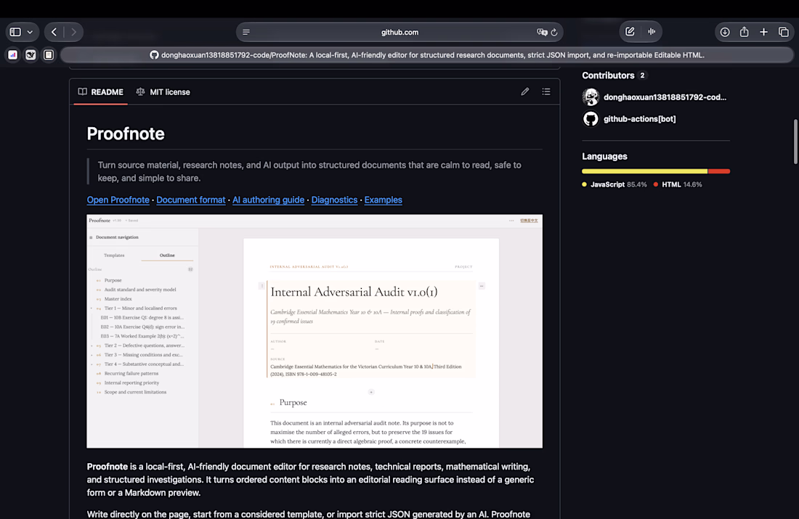Switch to the MIT license tab
This screenshot has width=799, height=519.
(163, 92)
